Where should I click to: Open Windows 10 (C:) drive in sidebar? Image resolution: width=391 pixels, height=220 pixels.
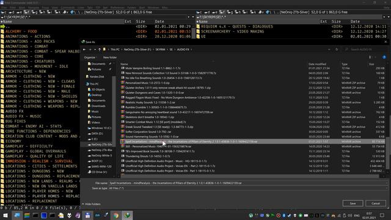pyautogui.click(x=101, y=128)
